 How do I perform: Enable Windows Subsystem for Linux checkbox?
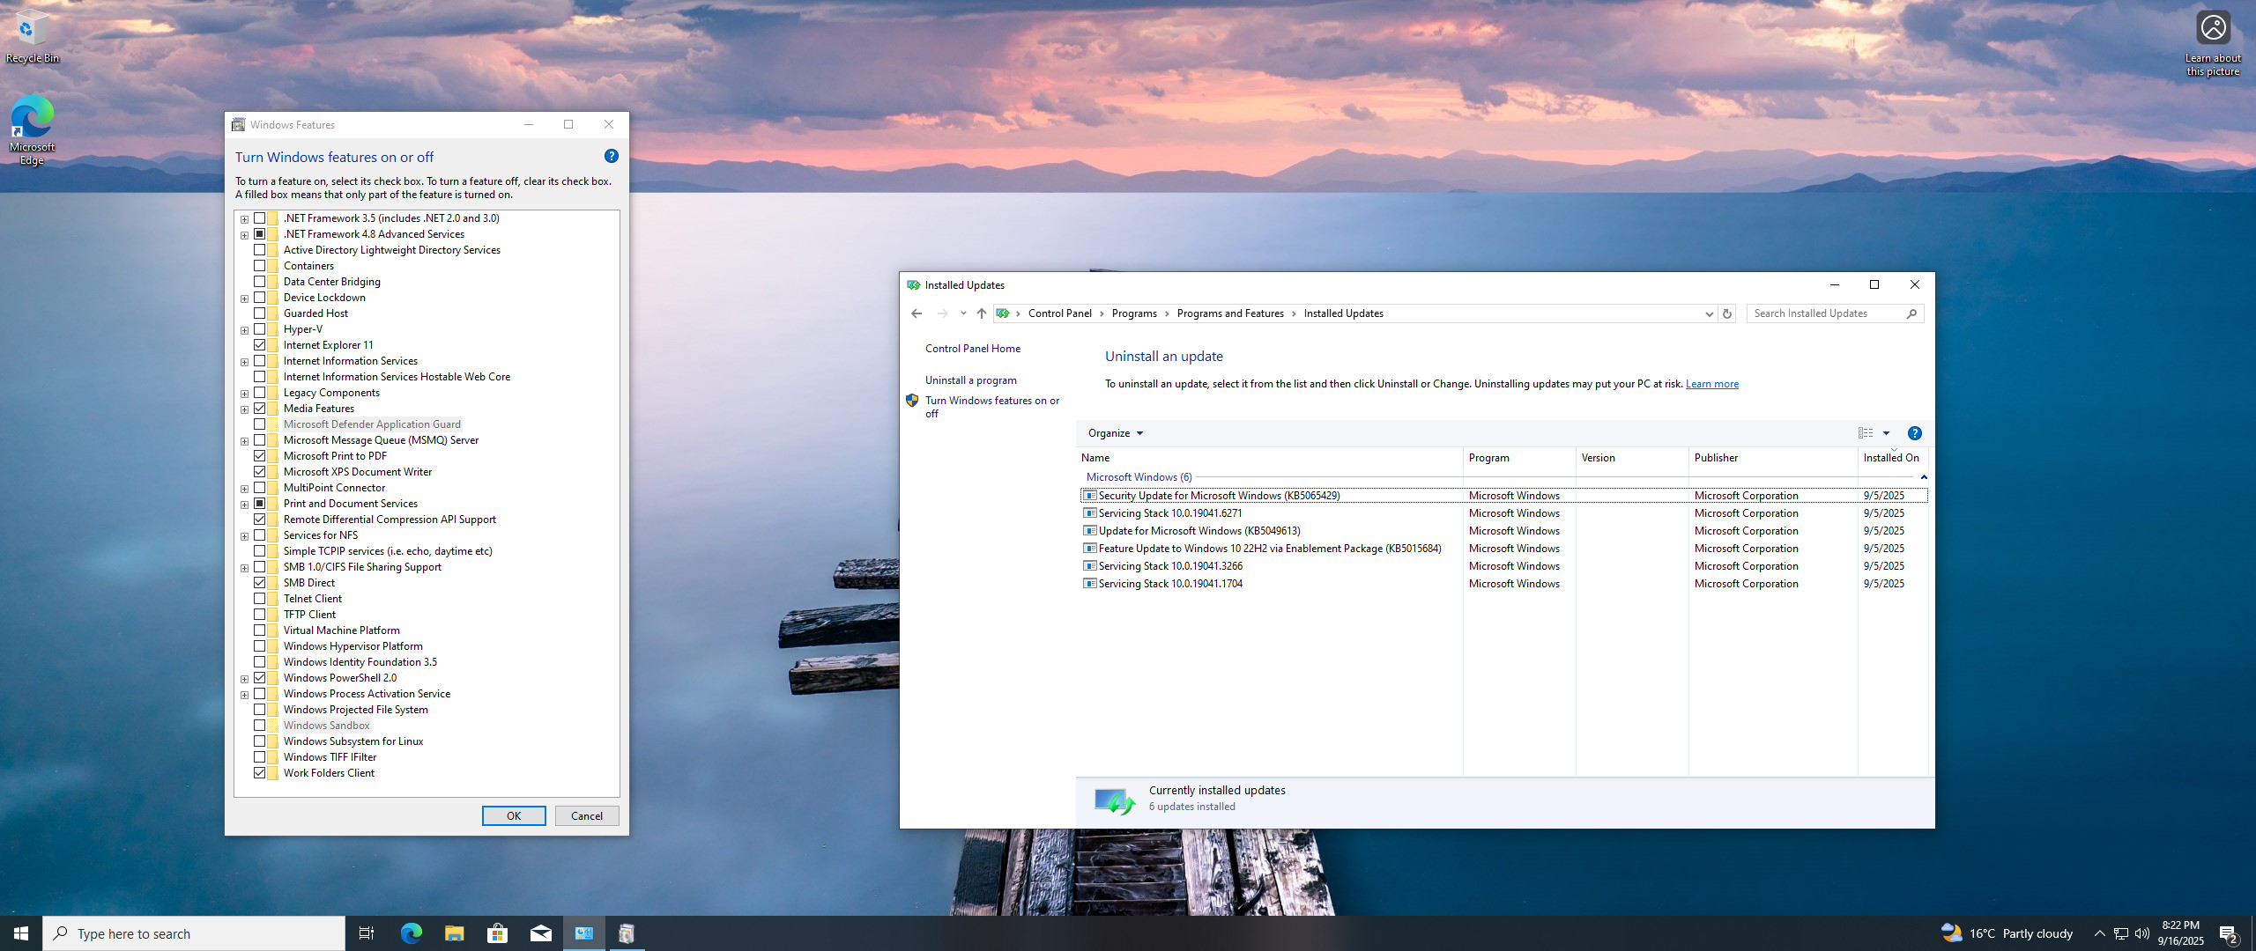(x=259, y=741)
